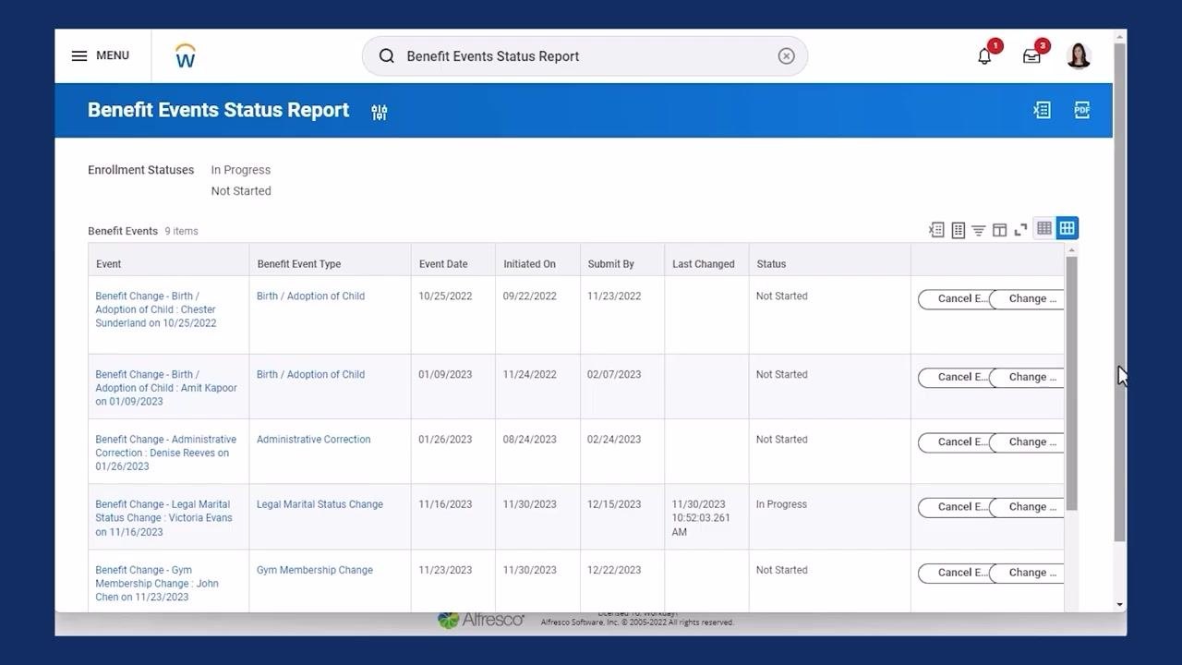Open the table filter icon
The width and height of the screenshot is (1182, 665).
point(979,230)
